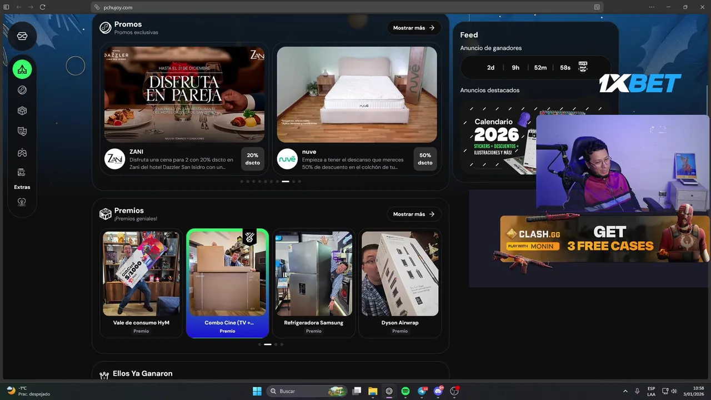
Task: Click the Ellos Ya Ganaron heading
Action: tap(143, 373)
